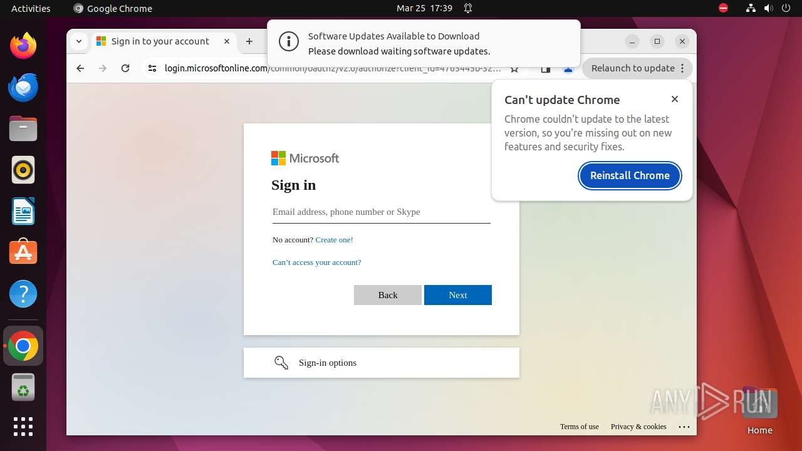Screen dimensions: 802x451
Task: Open the Trash in the dock
Action: [x=23, y=387]
